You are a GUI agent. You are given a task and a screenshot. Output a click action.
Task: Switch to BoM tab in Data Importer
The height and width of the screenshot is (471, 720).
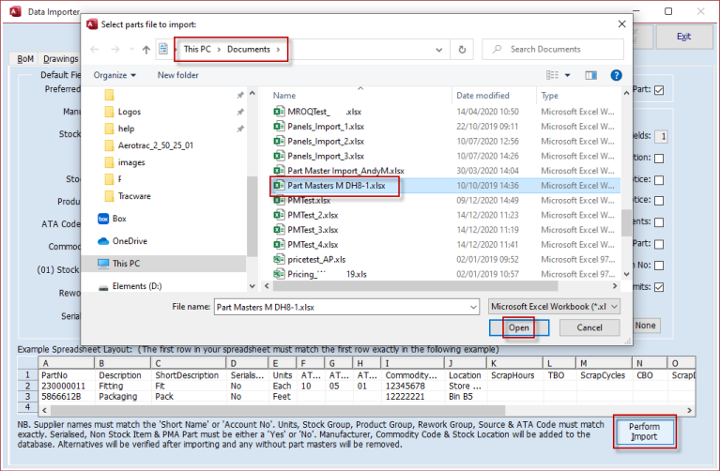(25, 59)
